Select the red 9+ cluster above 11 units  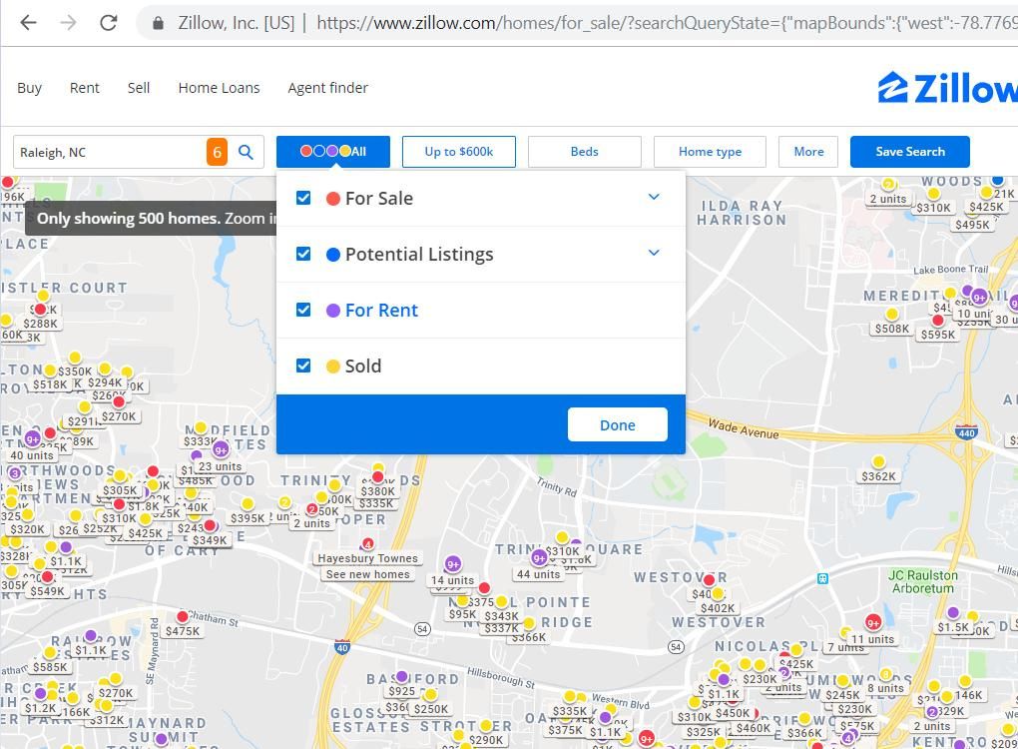coord(873,623)
